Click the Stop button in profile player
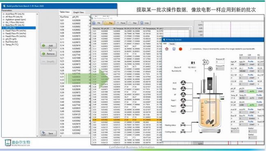The width and height of the screenshot is (266, 151). point(133,23)
